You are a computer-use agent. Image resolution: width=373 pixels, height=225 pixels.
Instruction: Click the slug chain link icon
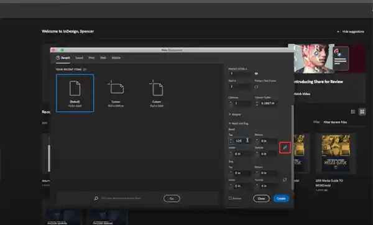[285, 180]
